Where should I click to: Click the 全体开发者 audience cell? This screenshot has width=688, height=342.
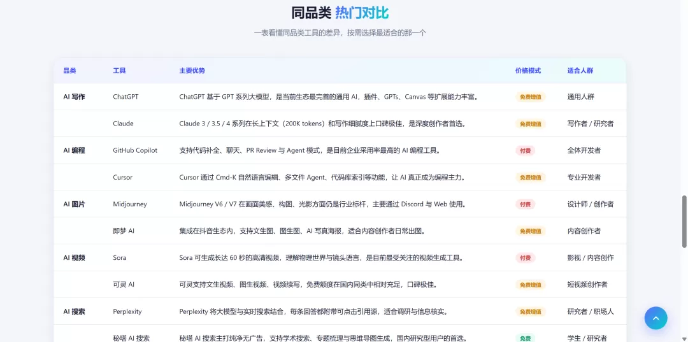[x=584, y=150]
